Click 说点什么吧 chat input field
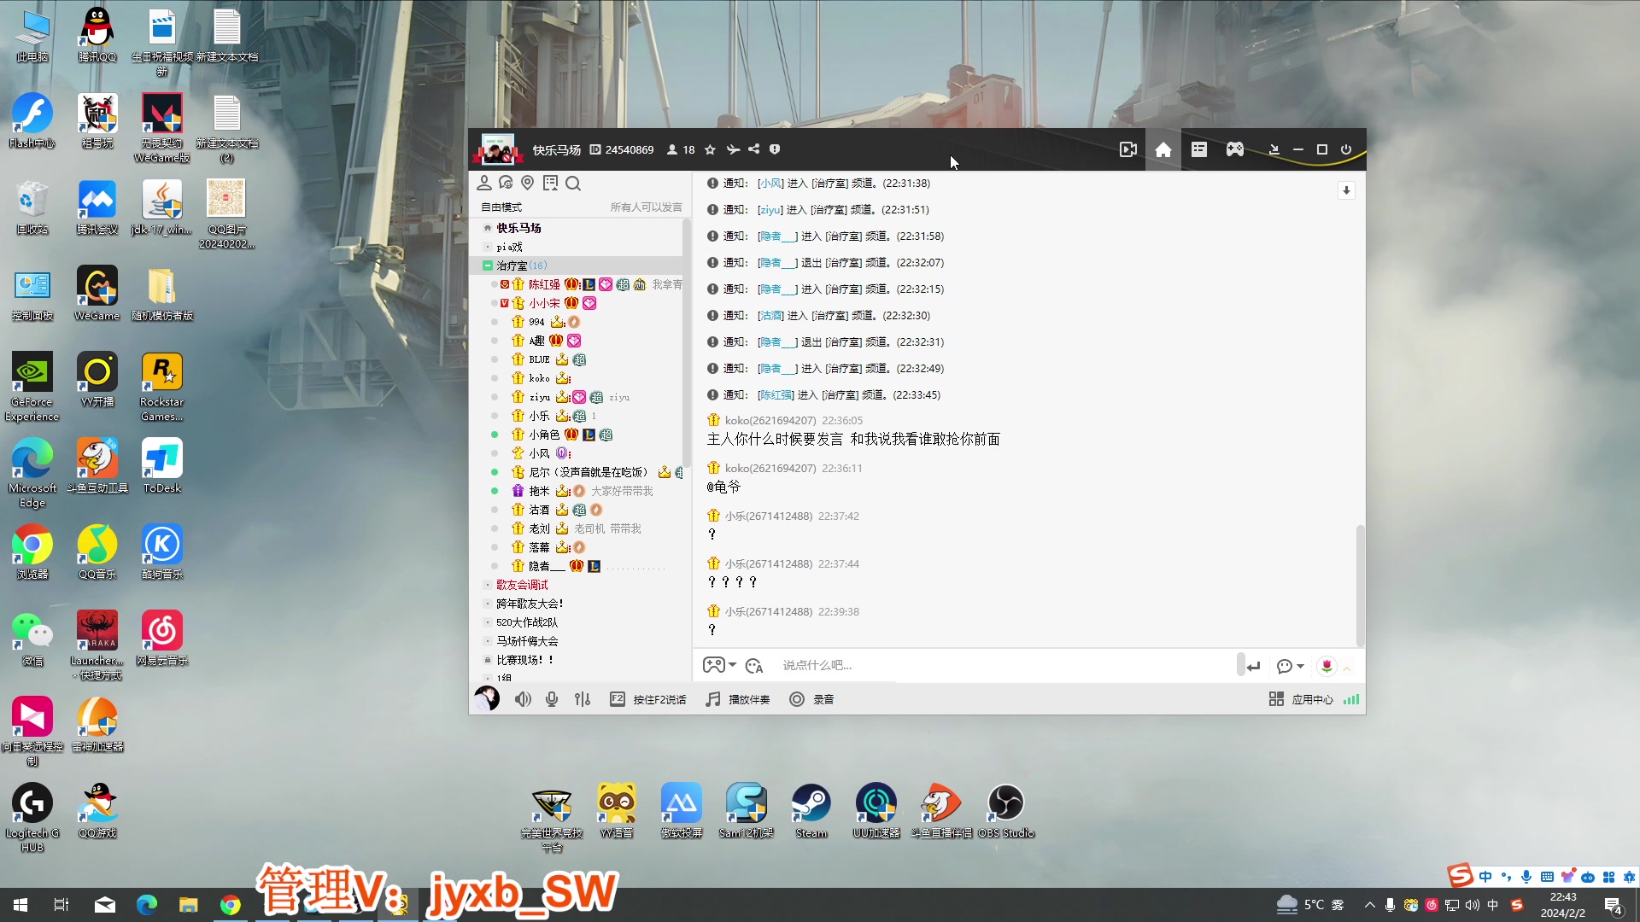This screenshot has width=1640, height=922. [x=997, y=665]
